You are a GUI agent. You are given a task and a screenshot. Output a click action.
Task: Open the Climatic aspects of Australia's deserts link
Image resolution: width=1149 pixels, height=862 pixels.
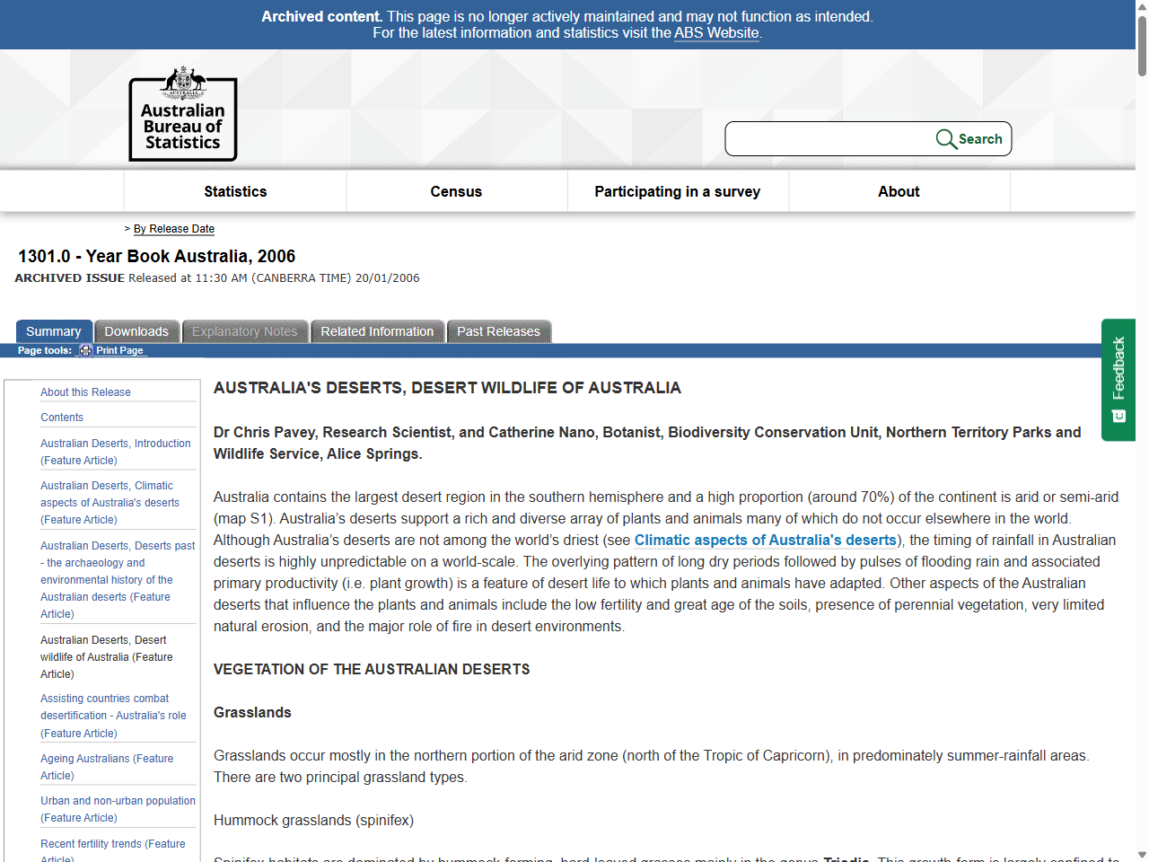[x=765, y=540]
